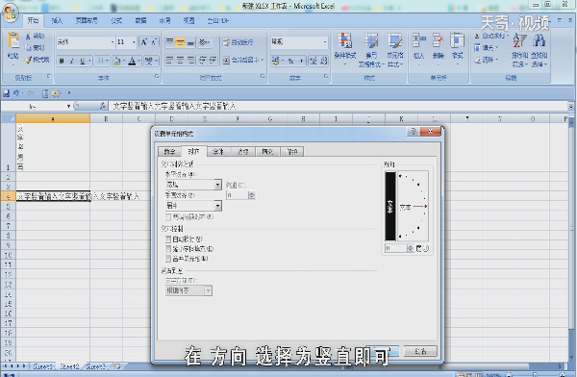Click the Wrap Text (自动换行) button
Viewport: 577px width, 377px height.
238,42
